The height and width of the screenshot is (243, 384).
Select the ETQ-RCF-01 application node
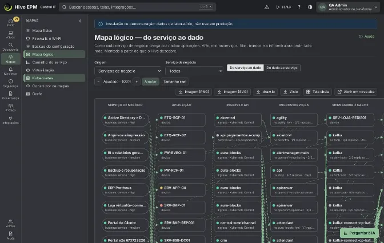(x=182, y=120)
